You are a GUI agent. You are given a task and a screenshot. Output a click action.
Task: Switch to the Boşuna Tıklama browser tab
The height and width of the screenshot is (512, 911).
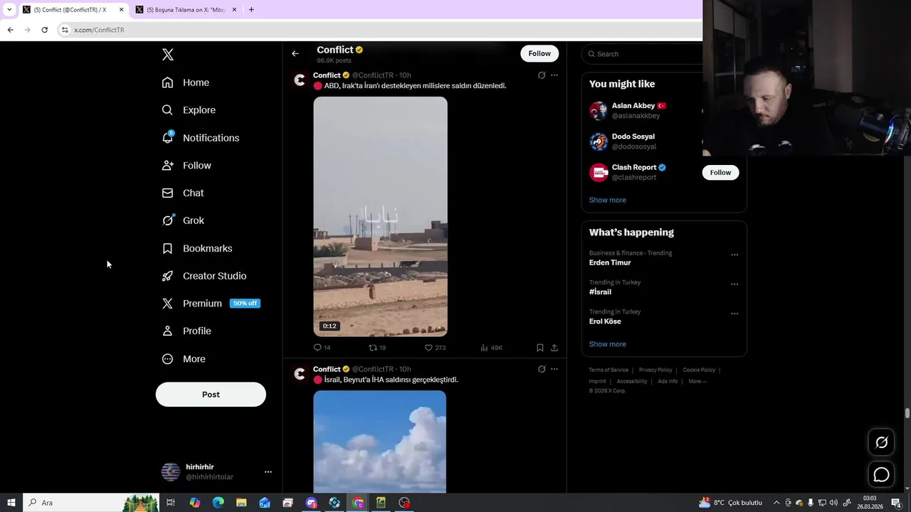(186, 10)
